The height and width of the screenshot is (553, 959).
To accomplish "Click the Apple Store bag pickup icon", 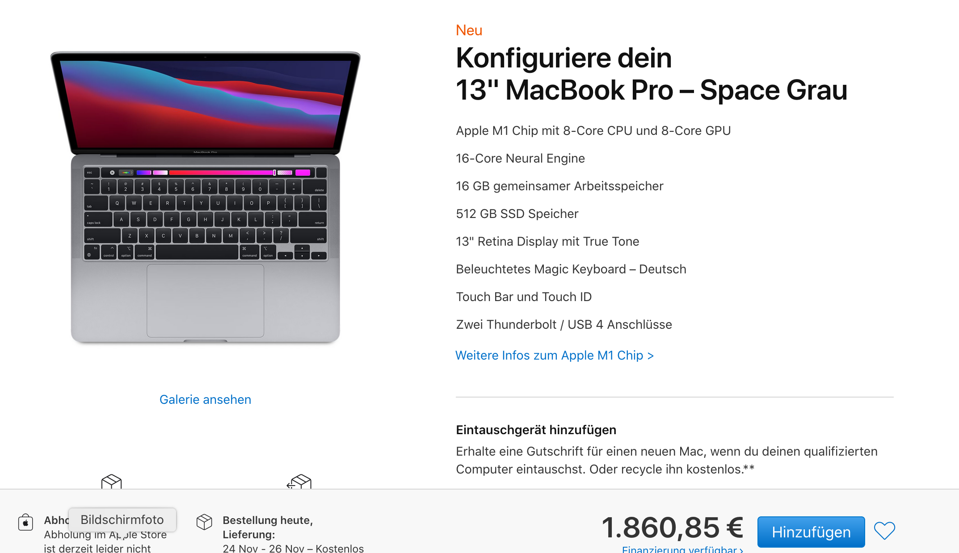I will (x=25, y=522).
